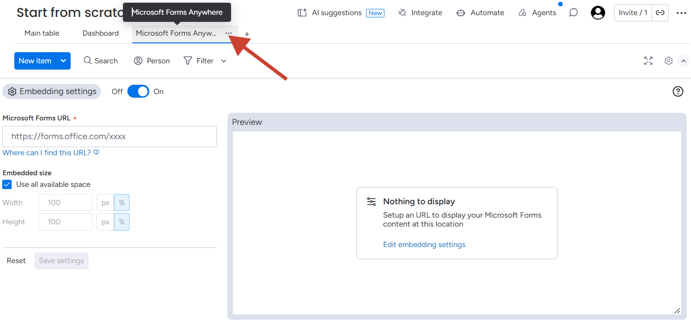Screen dimensions: 691x326
Task: Click the Reset button
Action: (x=16, y=261)
